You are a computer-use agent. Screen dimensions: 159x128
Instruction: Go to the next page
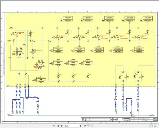81,126
